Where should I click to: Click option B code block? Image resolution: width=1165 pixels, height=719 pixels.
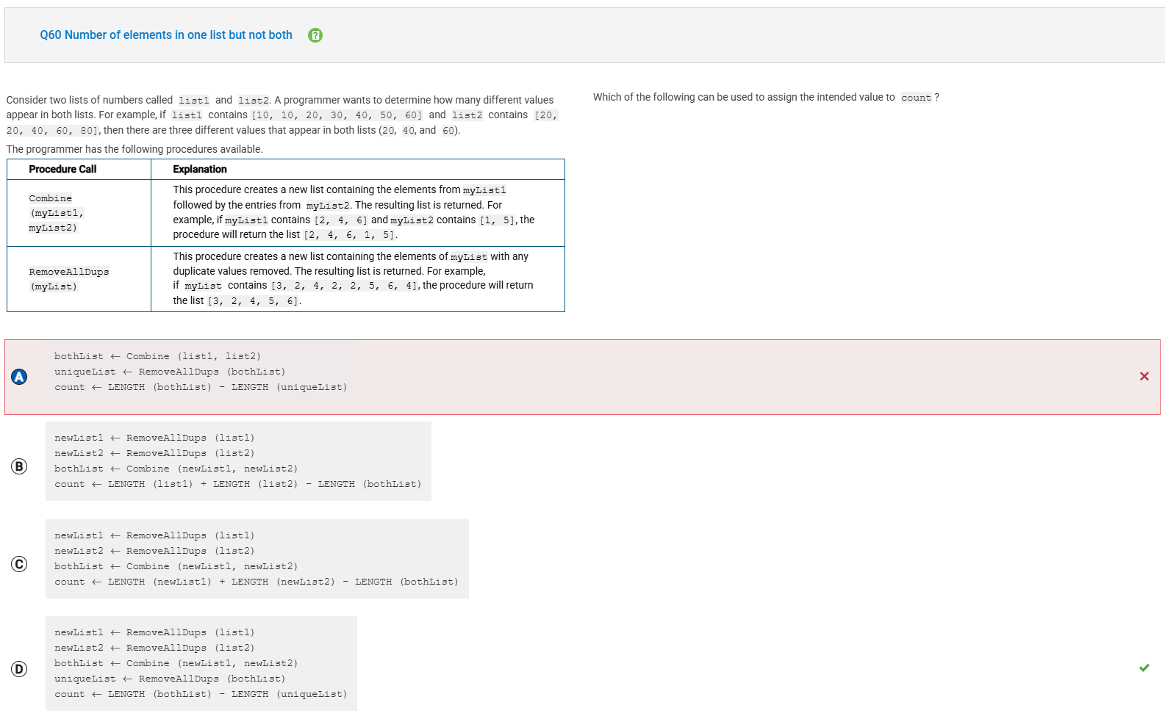click(238, 461)
